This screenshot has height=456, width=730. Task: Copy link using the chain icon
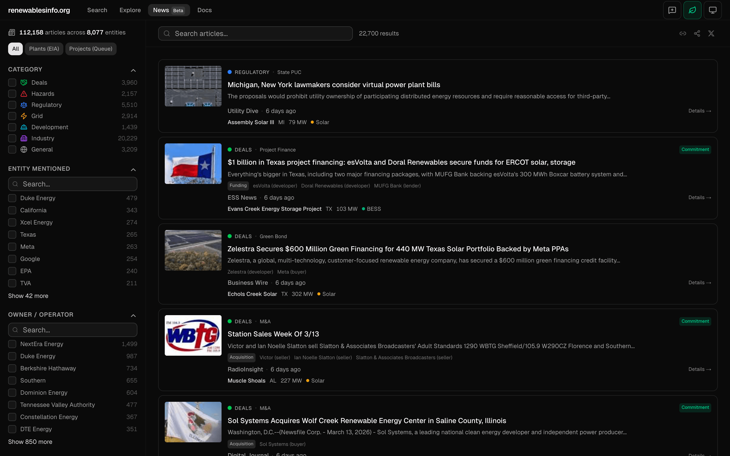point(683,33)
